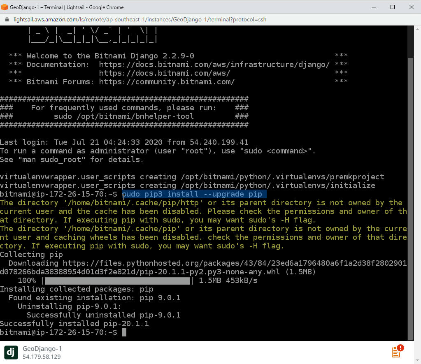Click the community.bitnami.com forums URL

167,82
